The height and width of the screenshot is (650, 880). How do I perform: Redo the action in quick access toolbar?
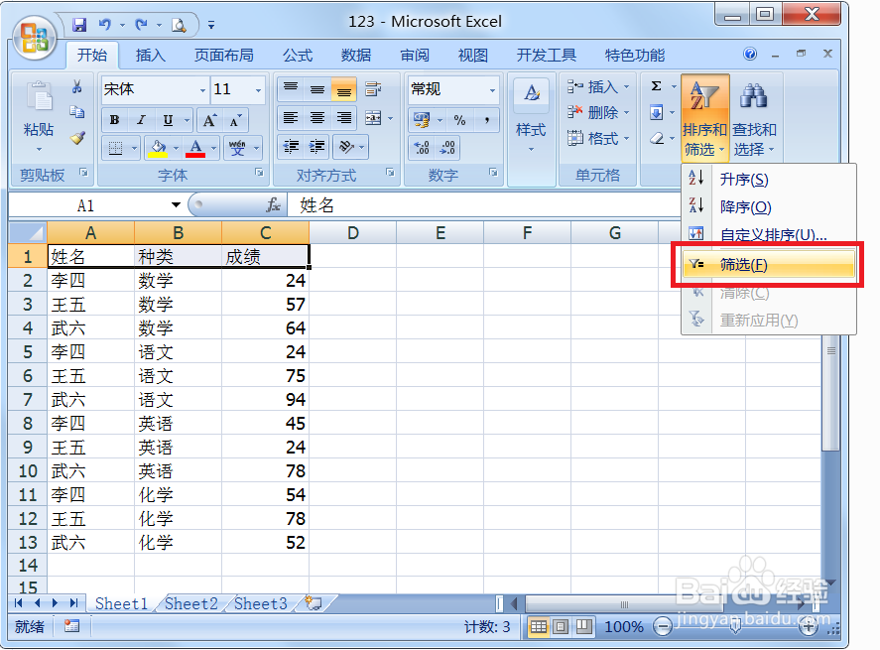(x=142, y=25)
